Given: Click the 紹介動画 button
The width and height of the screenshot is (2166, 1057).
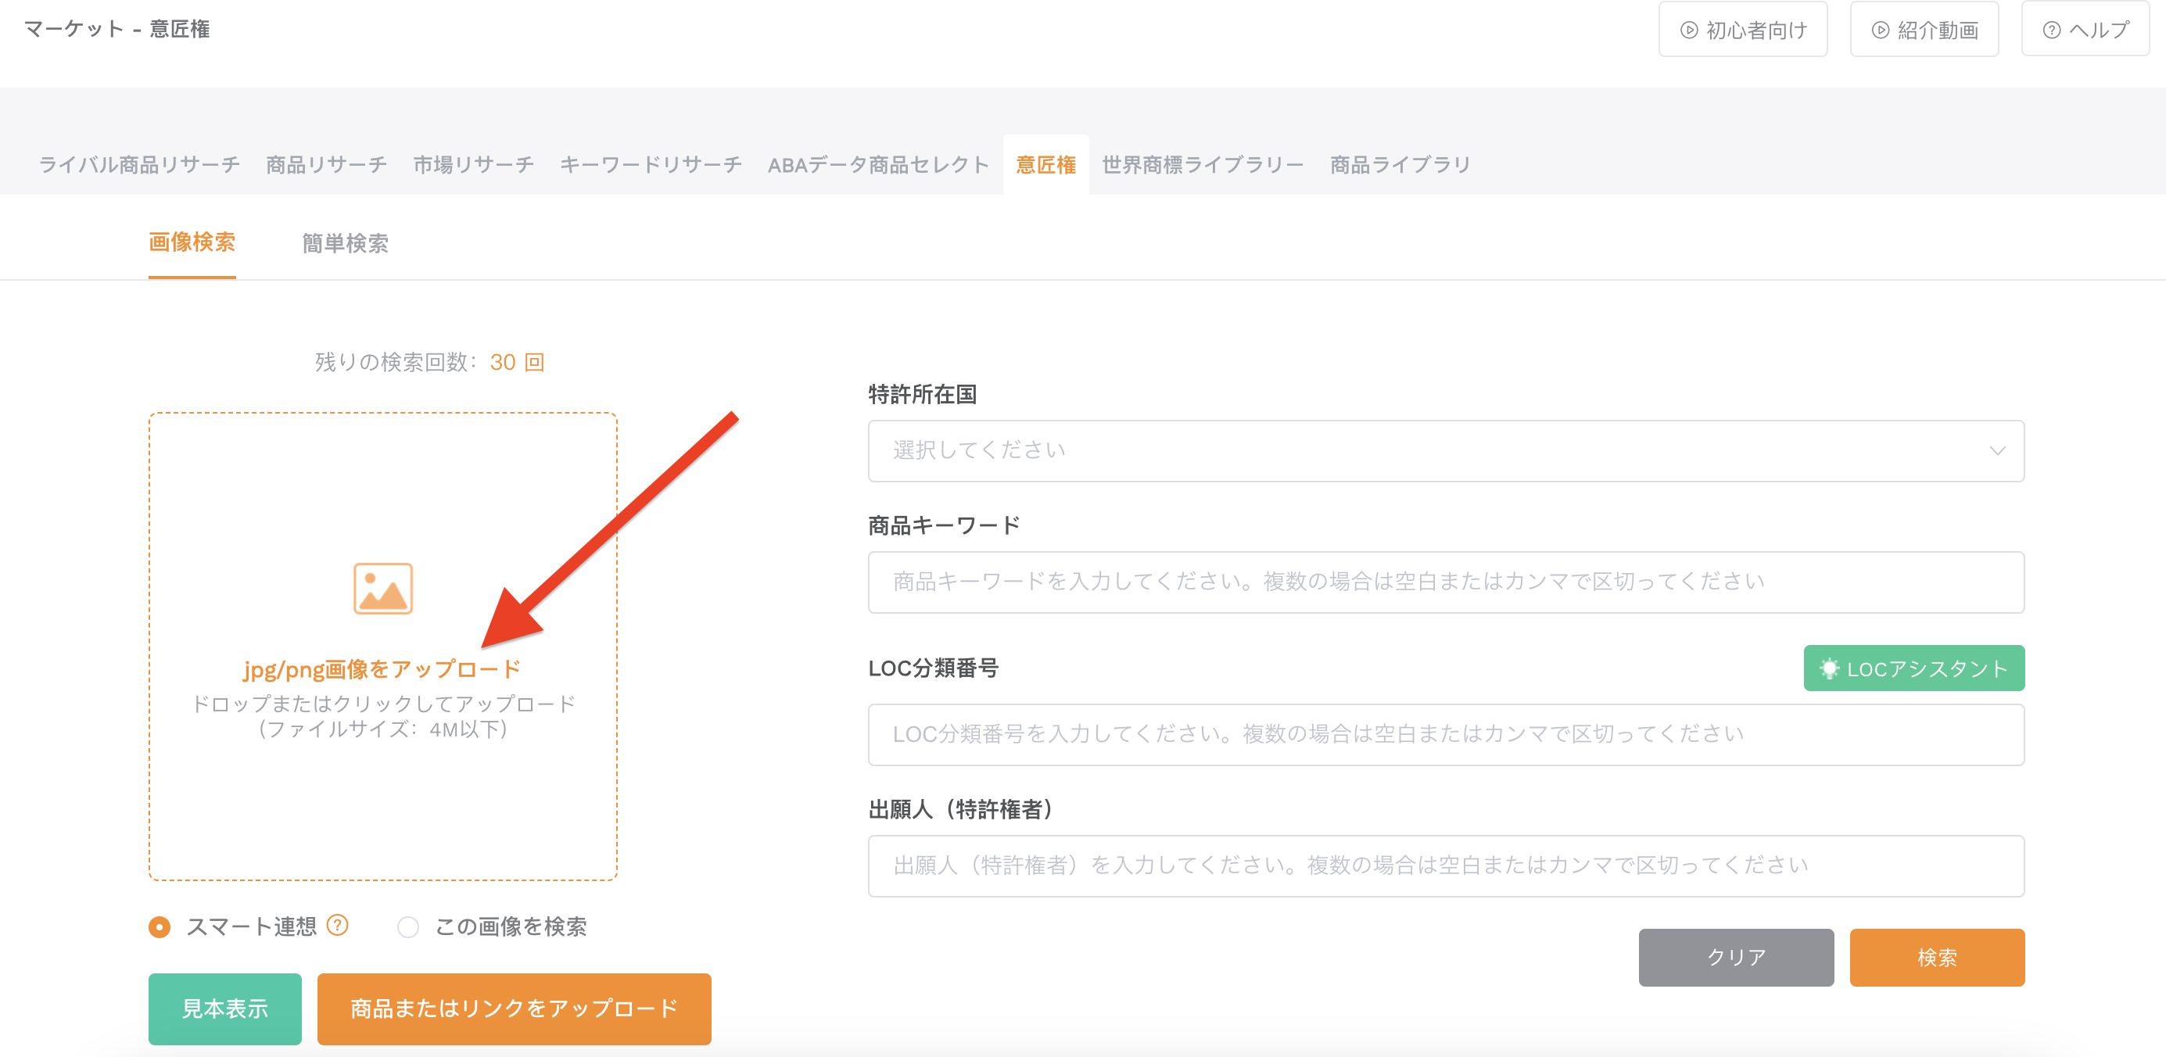Looking at the screenshot, I should 1924,30.
